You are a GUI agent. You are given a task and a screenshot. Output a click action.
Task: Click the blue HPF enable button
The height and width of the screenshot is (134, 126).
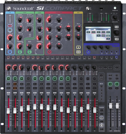click(x=10, y=52)
